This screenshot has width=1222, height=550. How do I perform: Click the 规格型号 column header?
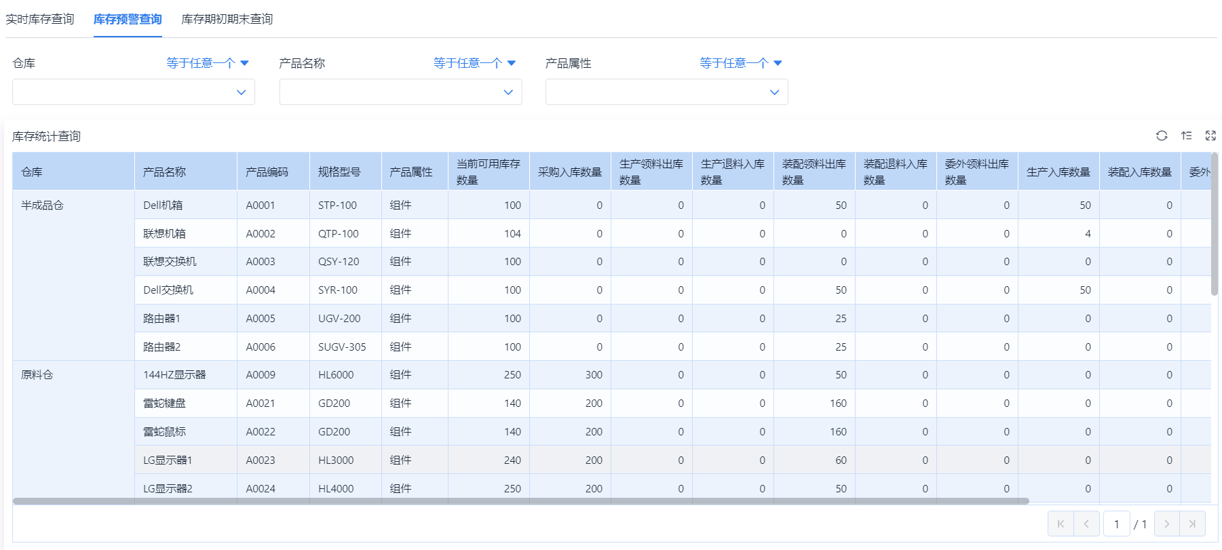pyautogui.click(x=345, y=172)
